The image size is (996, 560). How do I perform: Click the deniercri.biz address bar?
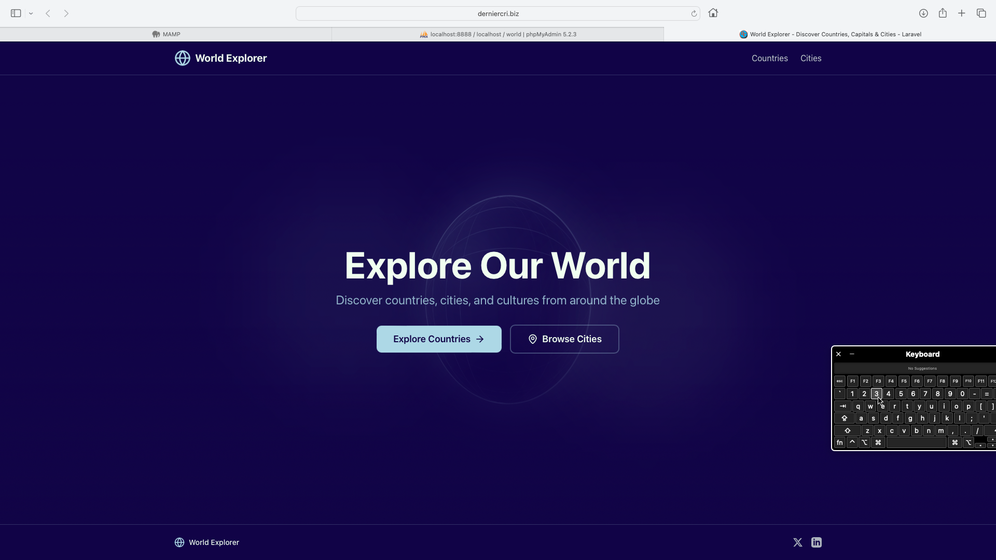coord(498,13)
